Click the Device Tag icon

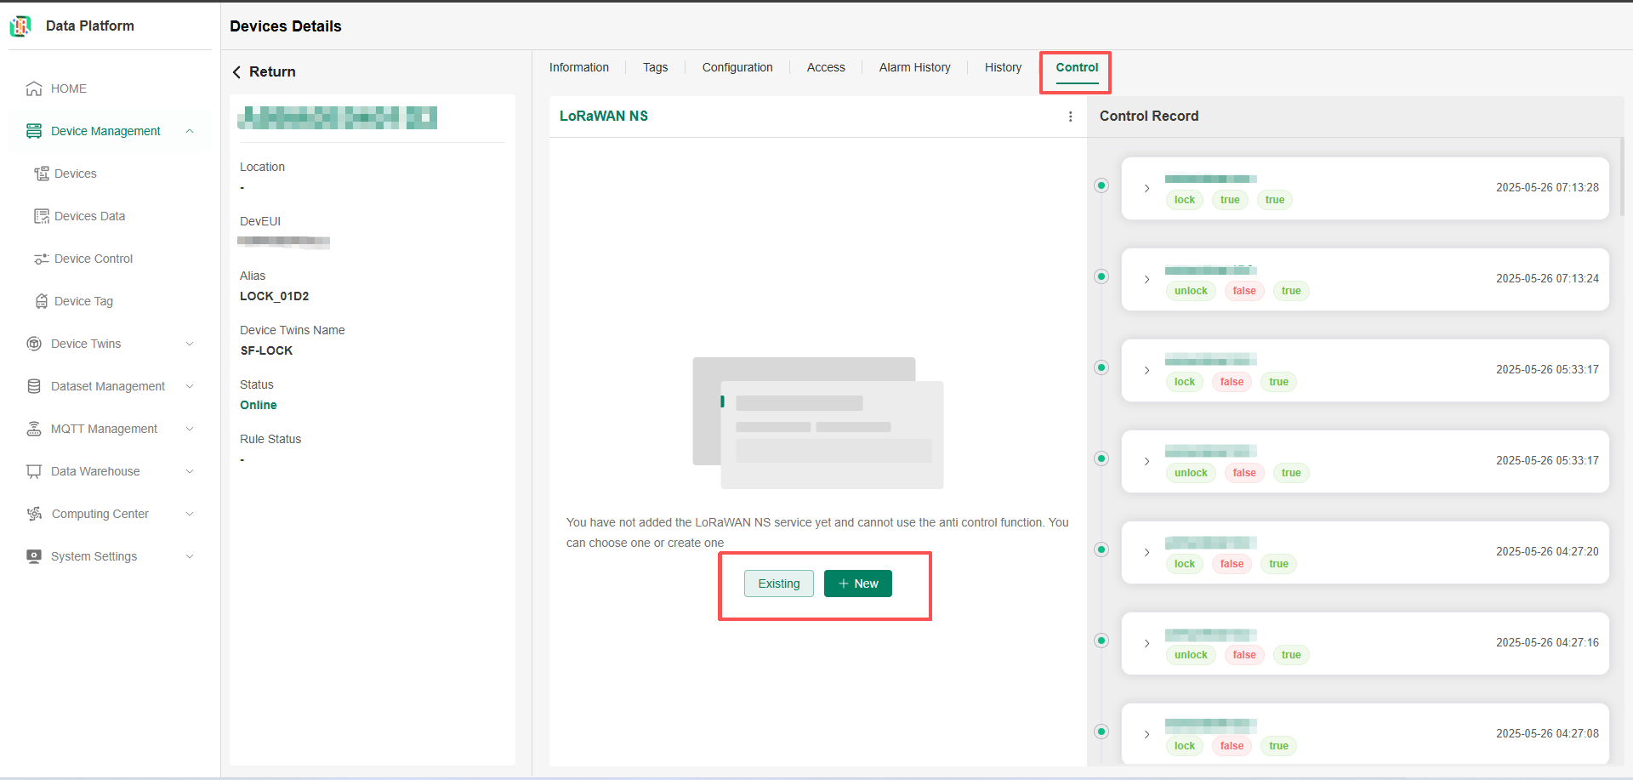(x=41, y=301)
